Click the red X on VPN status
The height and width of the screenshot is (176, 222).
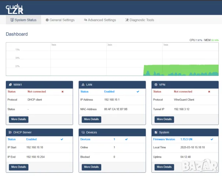click(x=209, y=92)
